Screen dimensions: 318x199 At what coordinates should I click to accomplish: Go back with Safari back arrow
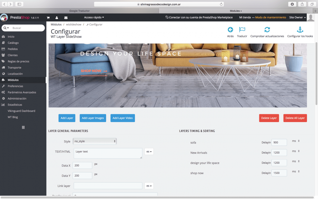4,4
